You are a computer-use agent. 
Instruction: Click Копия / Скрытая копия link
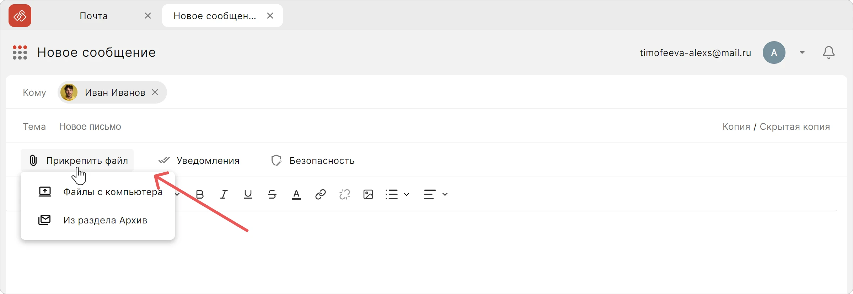(x=776, y=127)
